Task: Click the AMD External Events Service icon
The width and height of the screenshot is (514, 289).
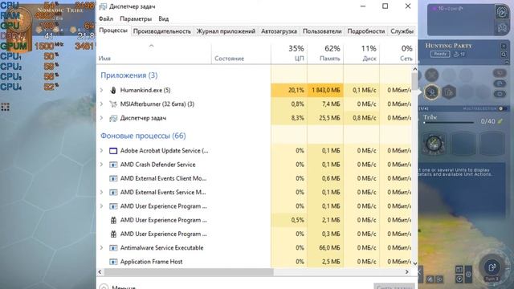Action: [x=113, y=193]
